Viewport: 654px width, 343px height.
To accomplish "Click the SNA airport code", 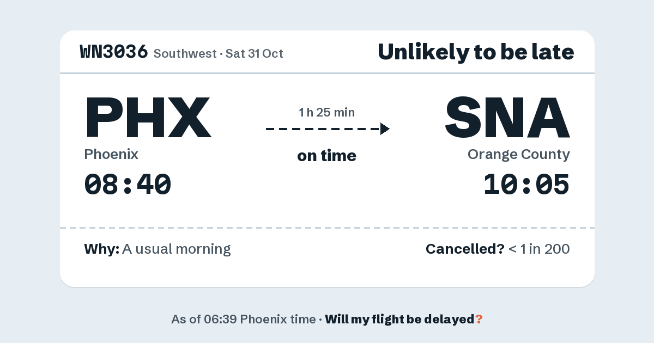I will (x=507, y=117).
